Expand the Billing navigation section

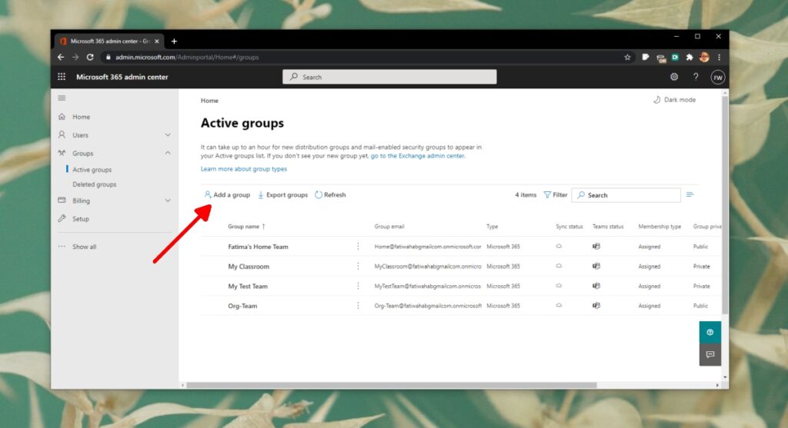point(168,201)
